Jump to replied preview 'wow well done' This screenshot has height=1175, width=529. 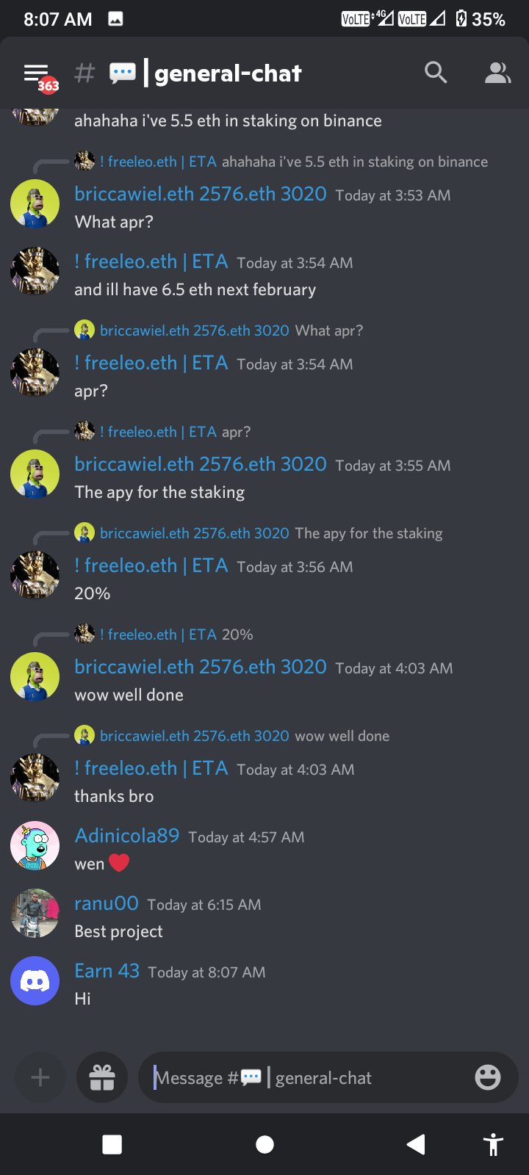pos(342,736)
